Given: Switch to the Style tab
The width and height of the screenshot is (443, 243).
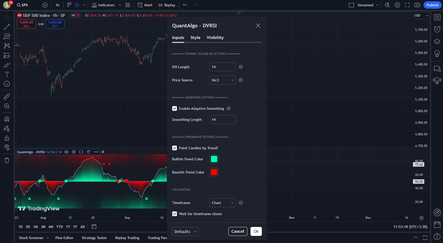Looking at the screenshot, I should click(195, 37).
